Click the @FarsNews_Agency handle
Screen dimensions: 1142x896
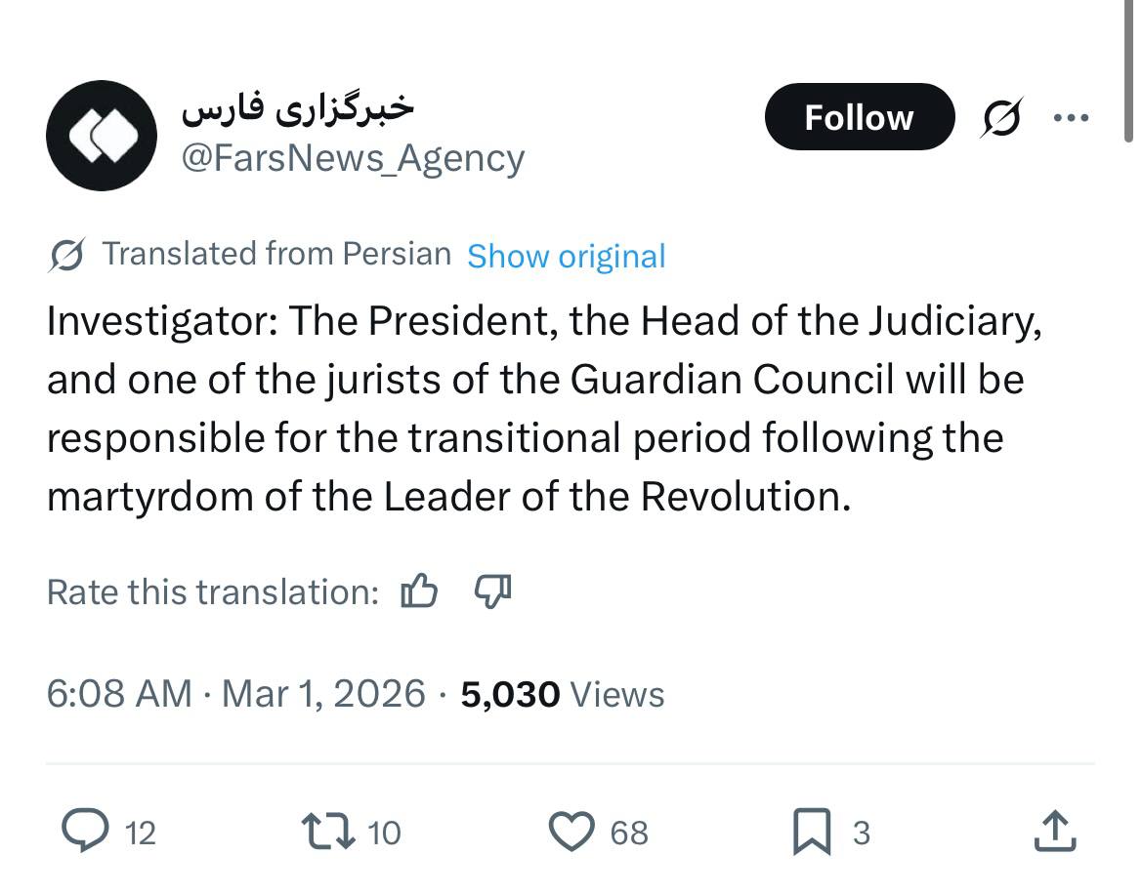(354, 158)
